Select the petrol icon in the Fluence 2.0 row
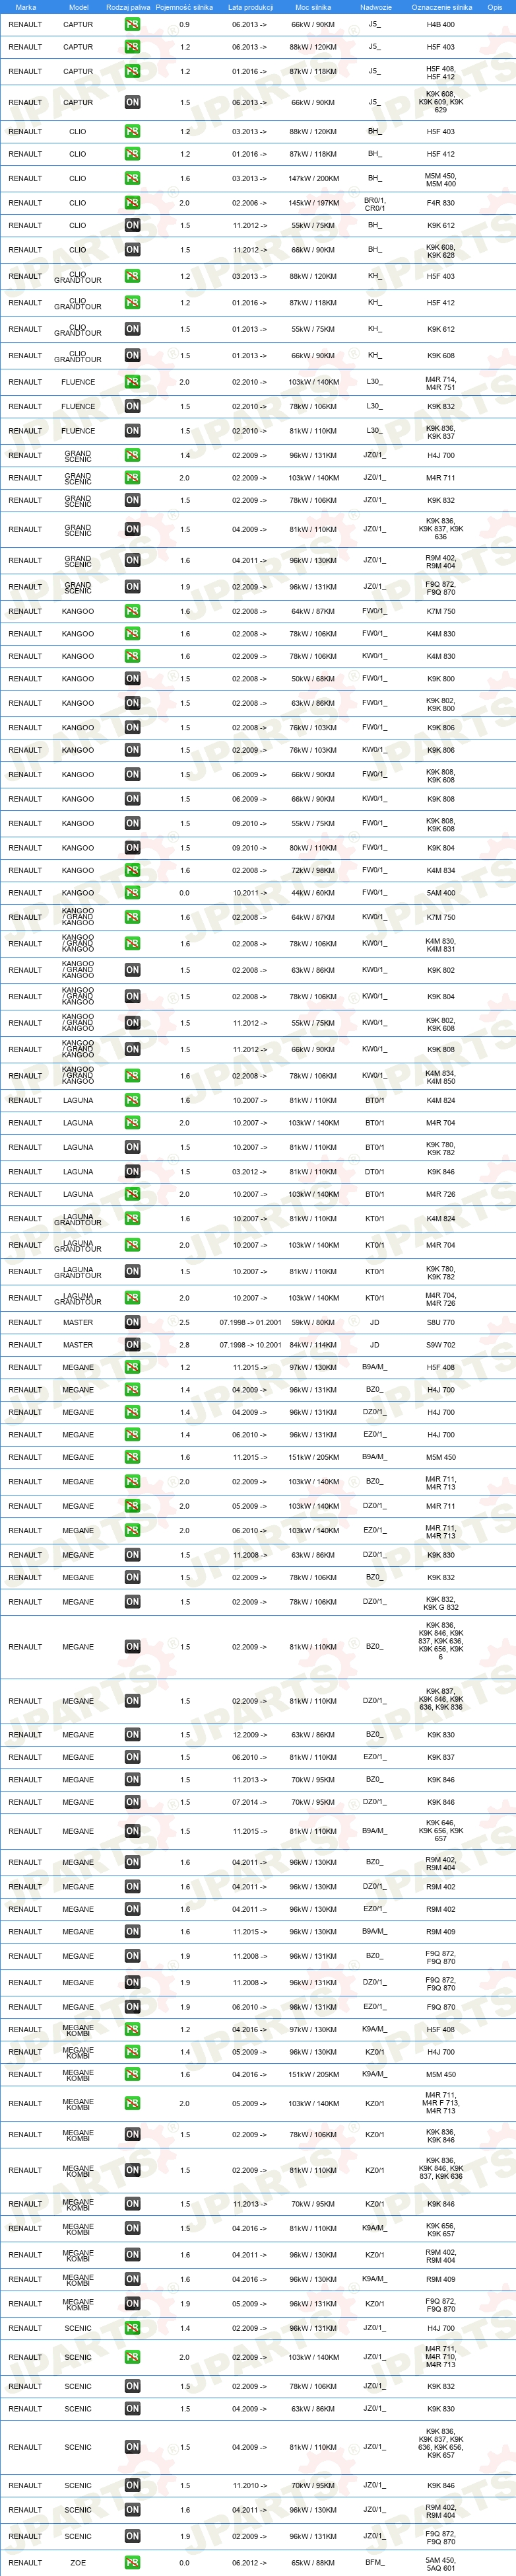 point(132,381)
